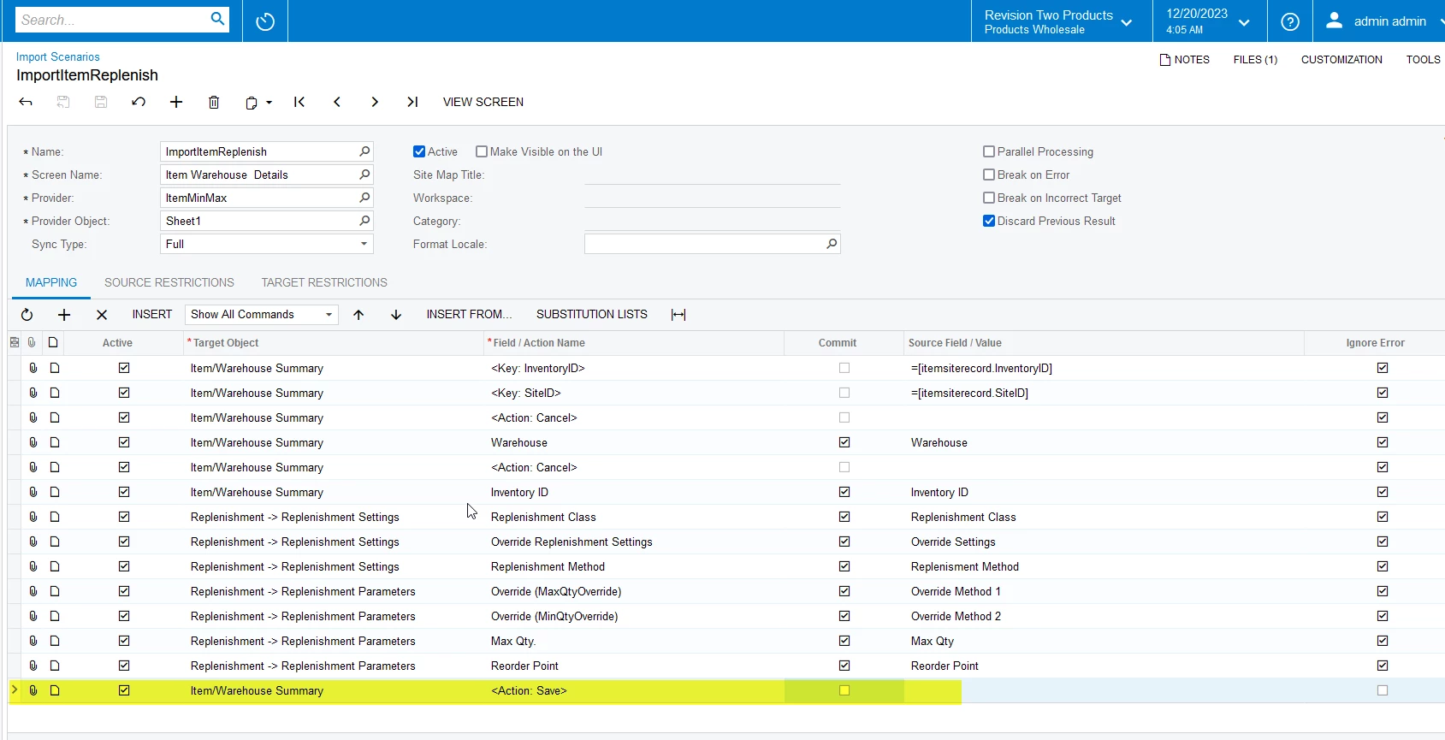
Task: Add a row in mapping grid
Action: pos(64,315)
